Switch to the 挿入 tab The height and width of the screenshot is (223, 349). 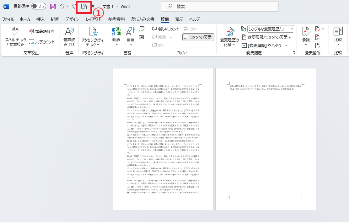(41, 19)
